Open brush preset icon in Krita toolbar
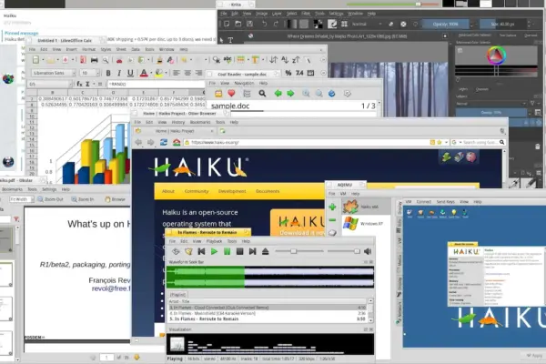This screenshot has height=364, width=546. (x=332, y=24)
